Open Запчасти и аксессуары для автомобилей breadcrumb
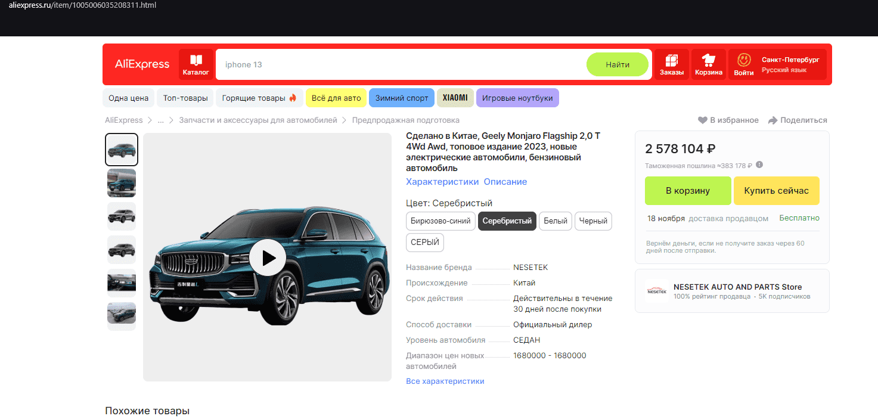 (x=259, y=120)
